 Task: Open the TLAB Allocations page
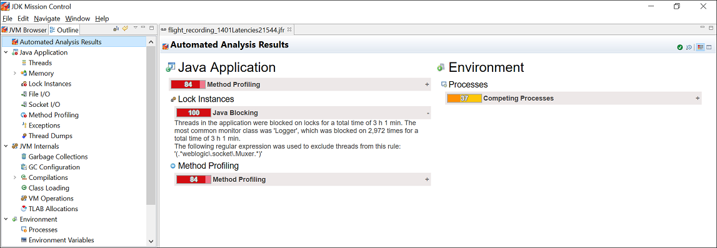pyautogui.click(x=53, y=209)
